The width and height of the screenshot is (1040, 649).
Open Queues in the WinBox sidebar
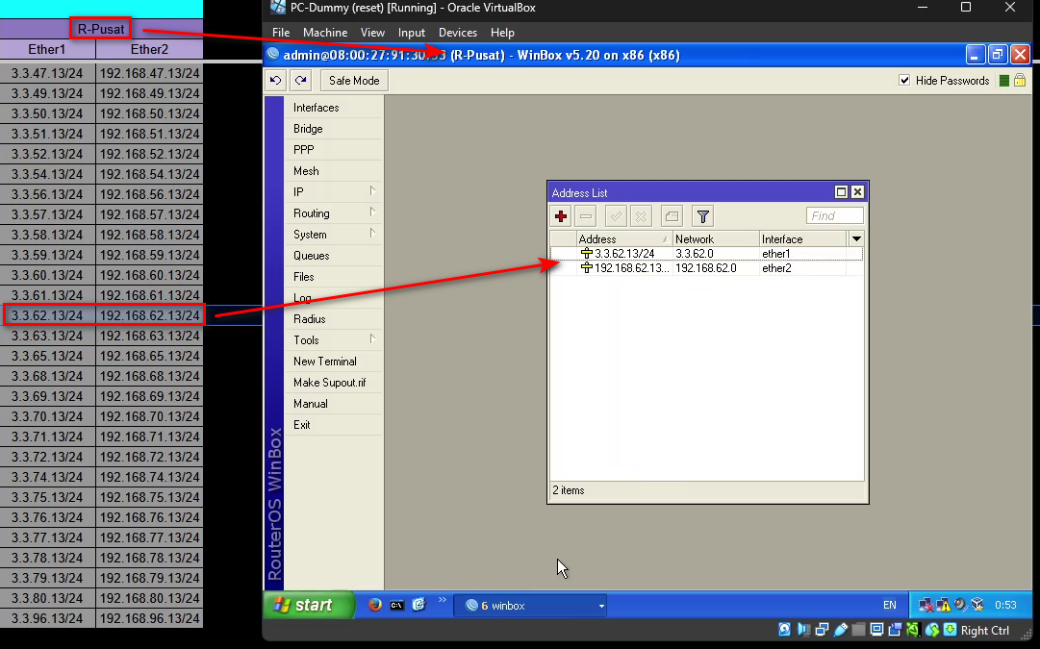(334, 255)
